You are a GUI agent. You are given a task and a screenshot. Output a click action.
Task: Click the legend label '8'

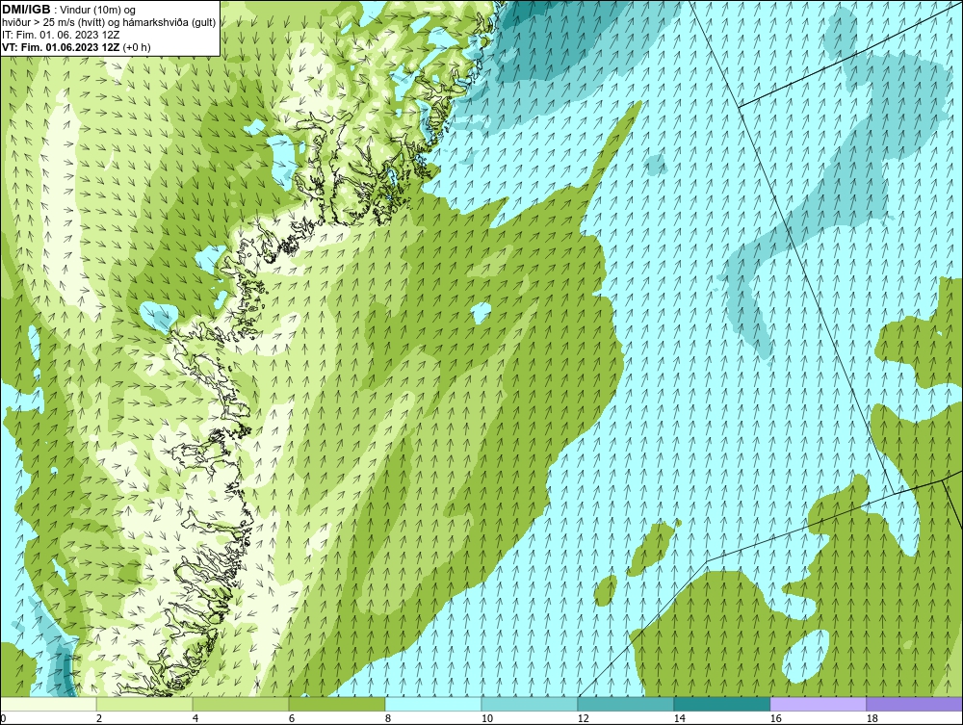(387, 719)
